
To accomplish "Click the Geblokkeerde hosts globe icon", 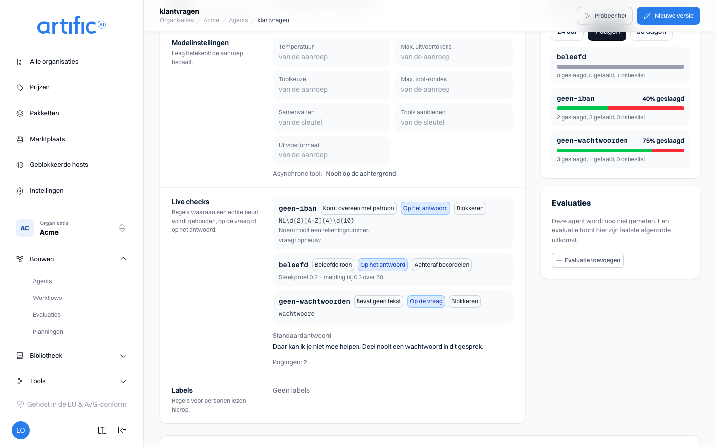I will (20, 165).
